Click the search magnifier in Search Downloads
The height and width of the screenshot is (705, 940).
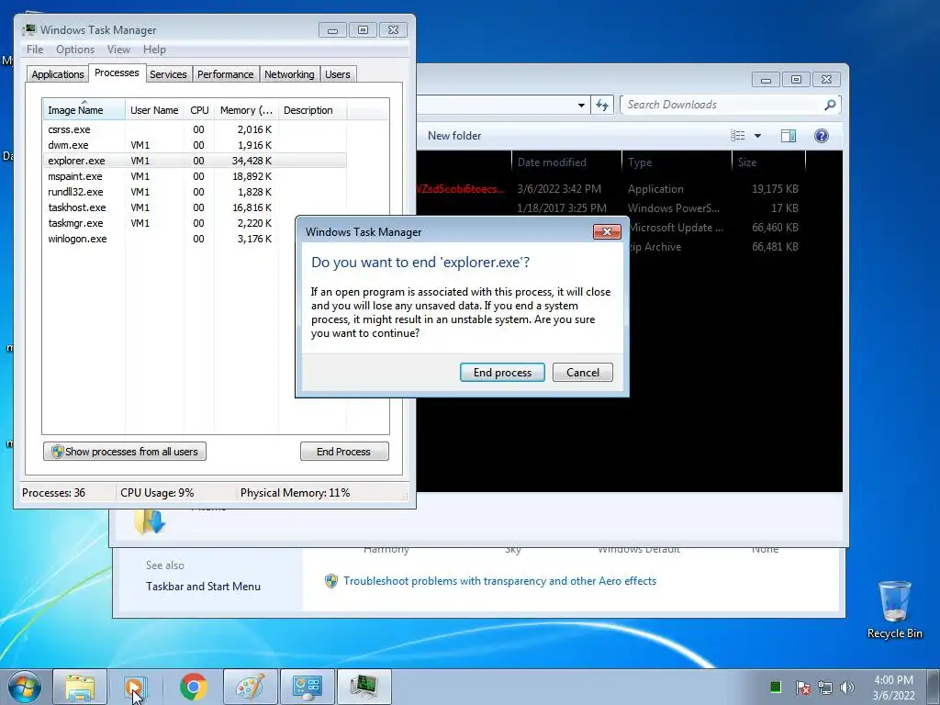pyautogui.click(x=830, y=105)
